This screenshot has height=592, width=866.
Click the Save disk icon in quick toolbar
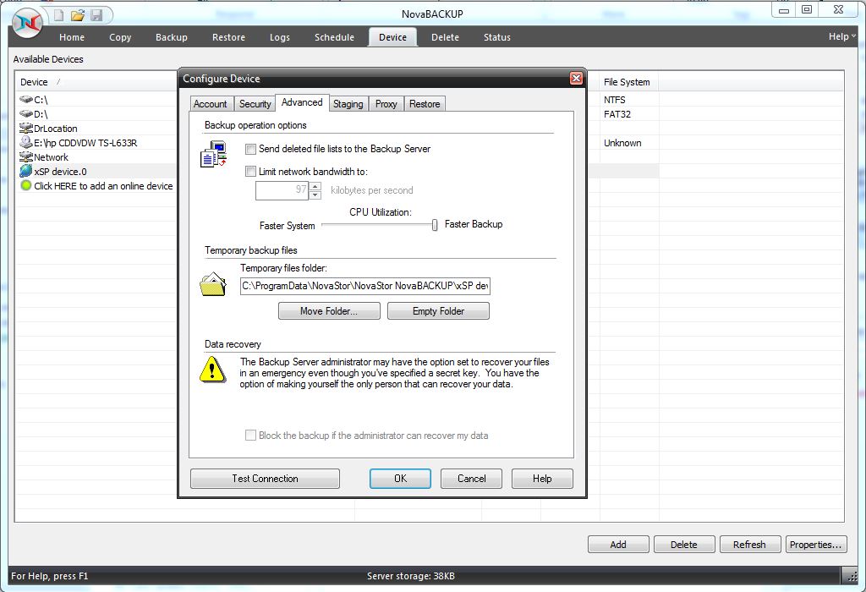pyautogui.click(x=96, y=15)
